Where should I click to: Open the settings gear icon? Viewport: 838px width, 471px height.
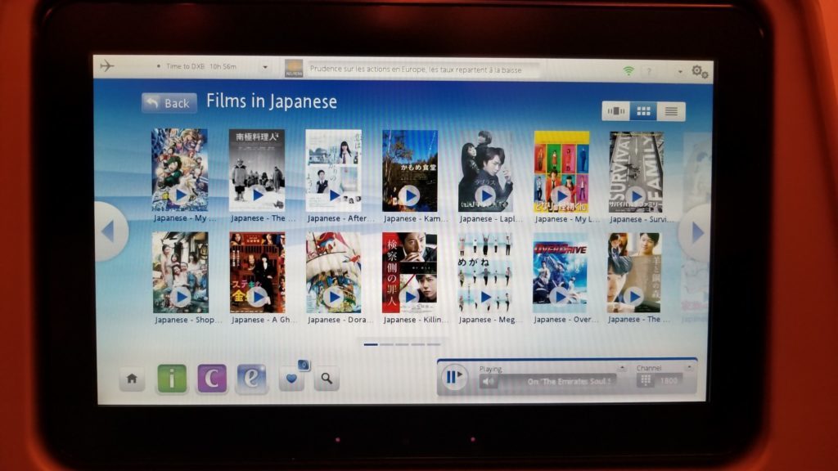point(700,72)
